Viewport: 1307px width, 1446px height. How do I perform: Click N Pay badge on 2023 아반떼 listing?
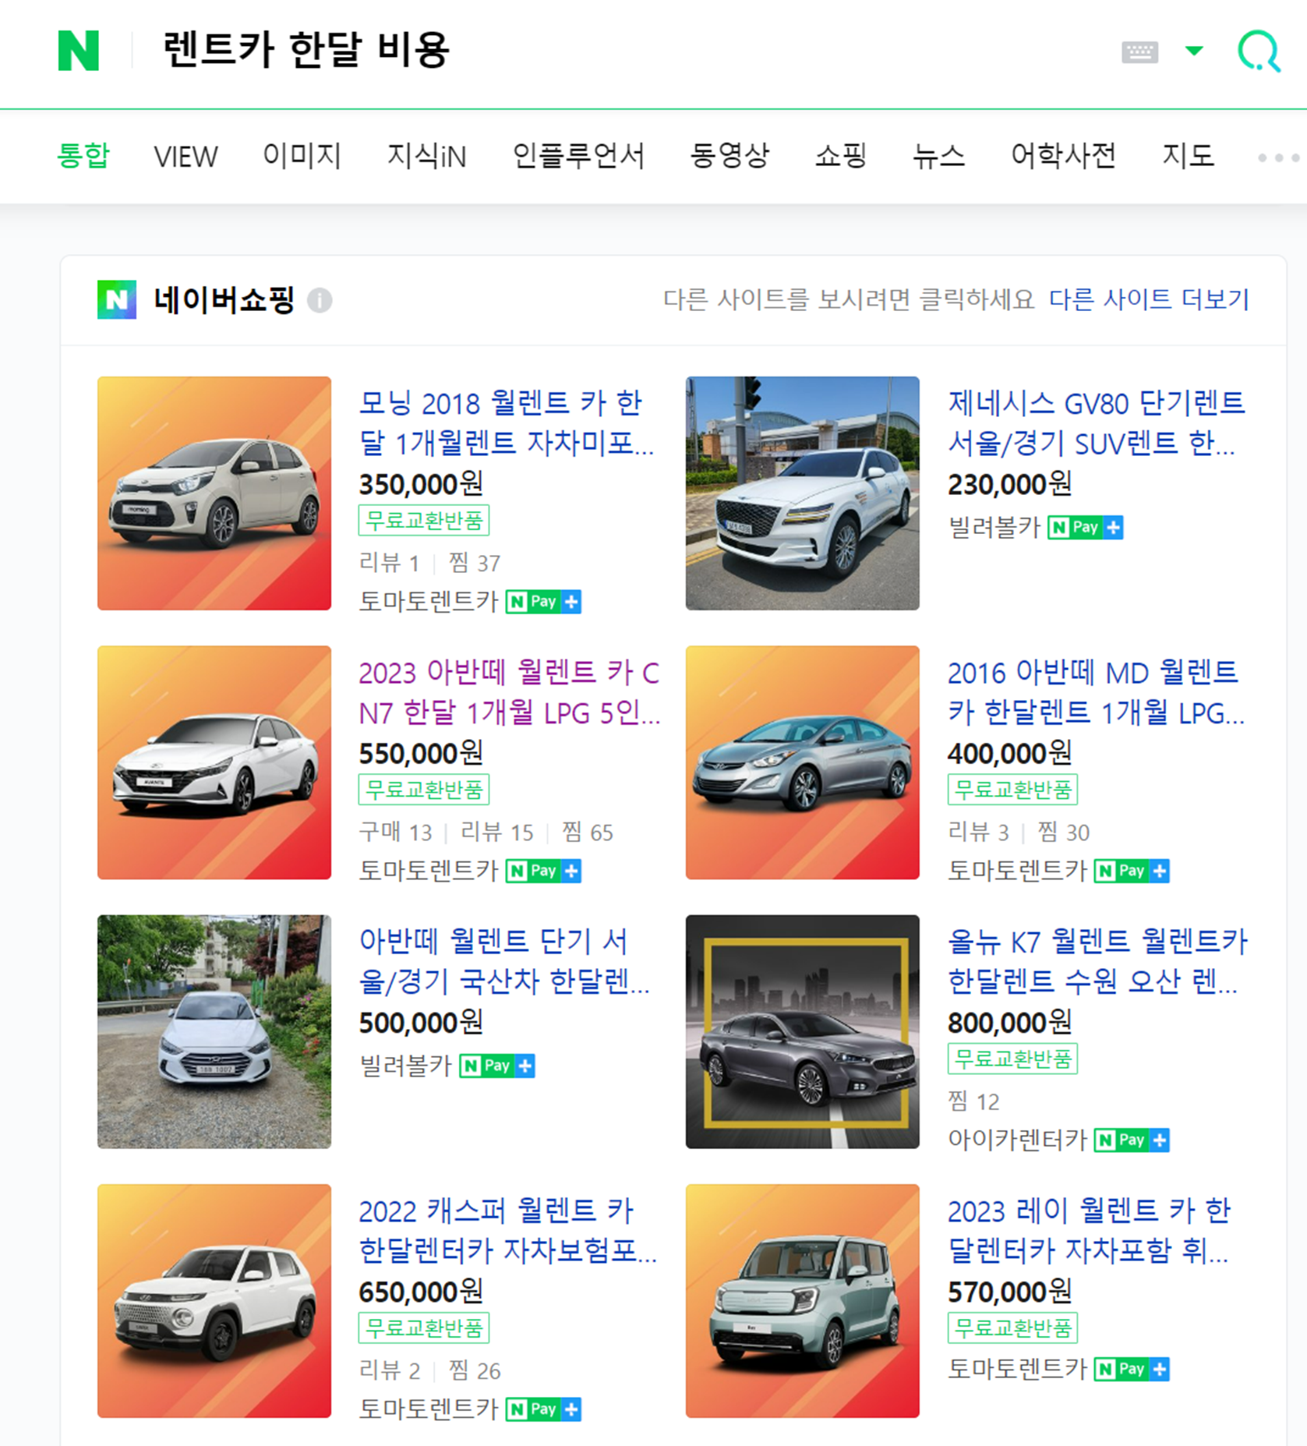[x=543, y=871]
